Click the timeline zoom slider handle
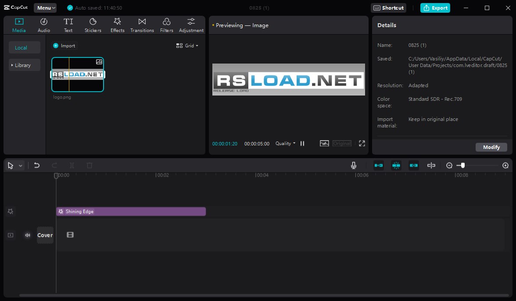This screenshot has width=516, height=301. tap(462, 165)
